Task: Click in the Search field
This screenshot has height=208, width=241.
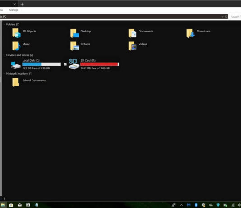Action: (x=235, y=17)
